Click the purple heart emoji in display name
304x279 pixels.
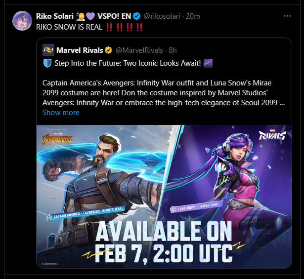pyautogui.click(x=90, y=16)
